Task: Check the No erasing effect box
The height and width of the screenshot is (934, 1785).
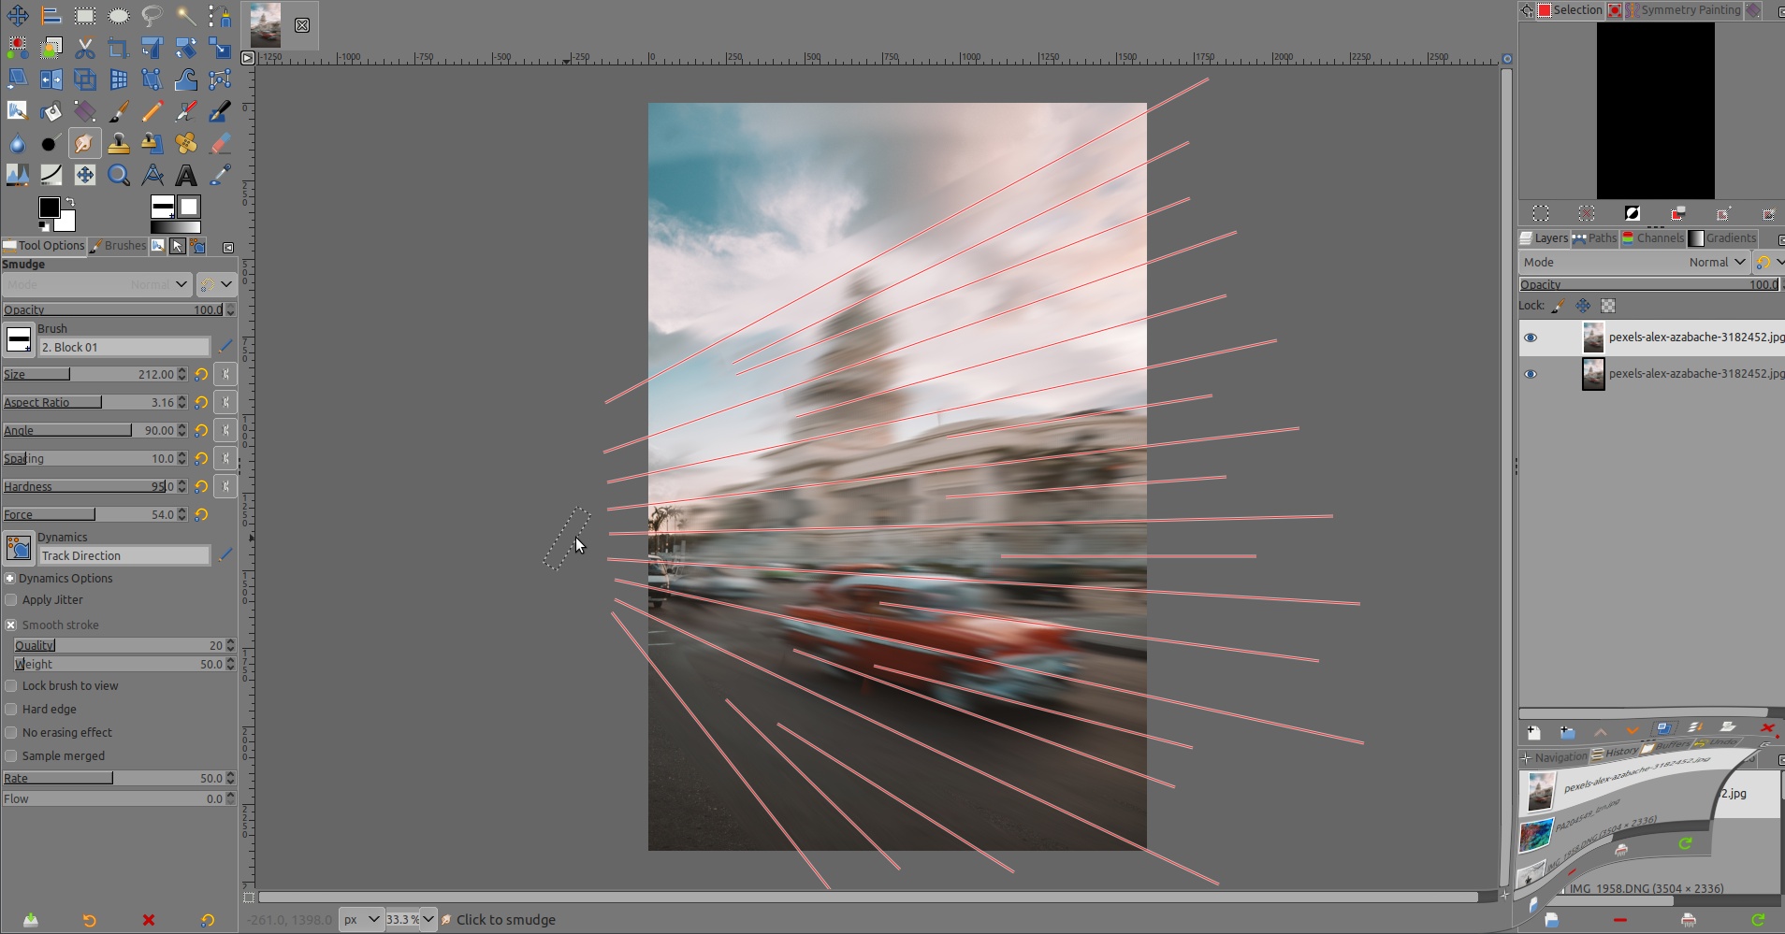Action: pyautogui.click(x=11, y=733)
